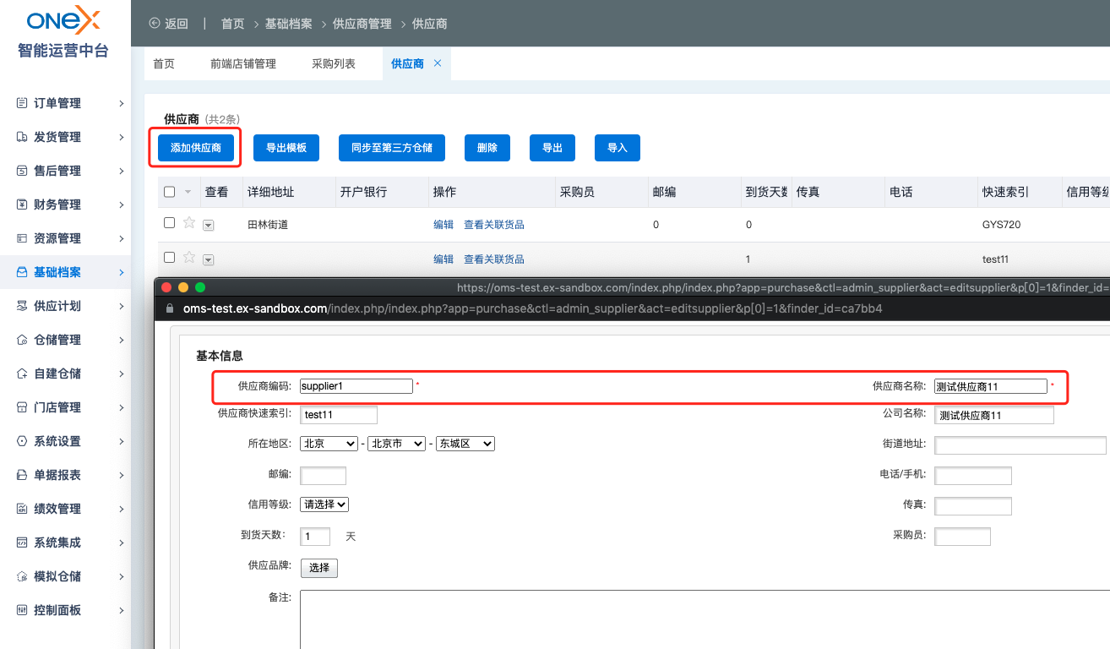
Task: Click the 供应计划 sidebar icon
Action: pyautogui.click(x=23, y=306)
